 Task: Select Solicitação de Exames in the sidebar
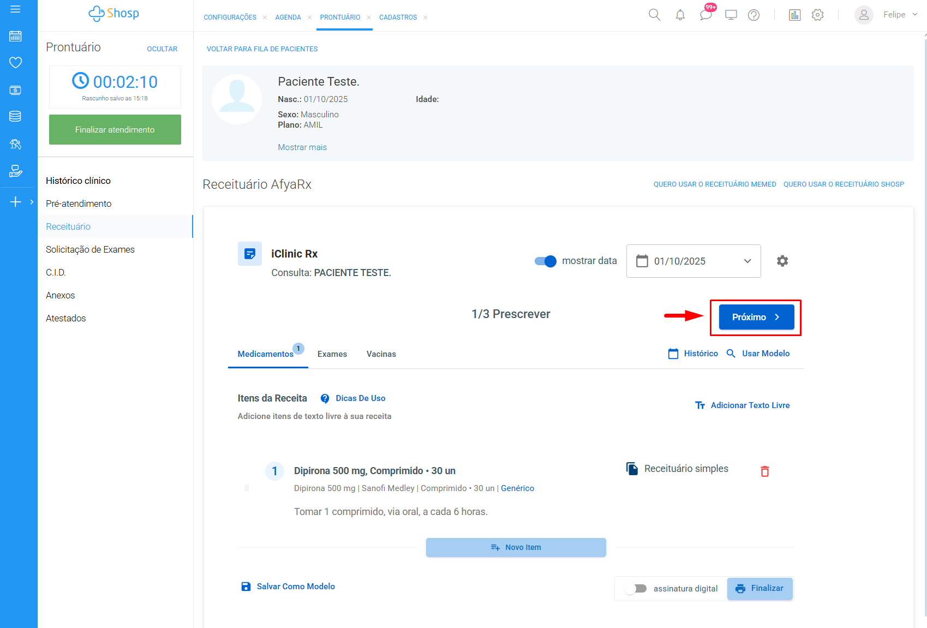(90, 249)
